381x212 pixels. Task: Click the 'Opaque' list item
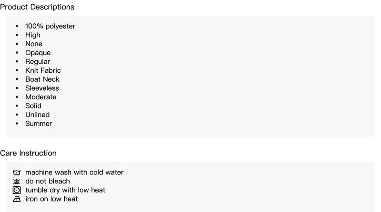(x=38, y=53)
